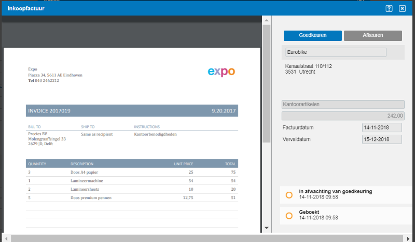This screenshot has height=242, width=415.
Task: Select the Factuurdatum date field
Action: 382,128
